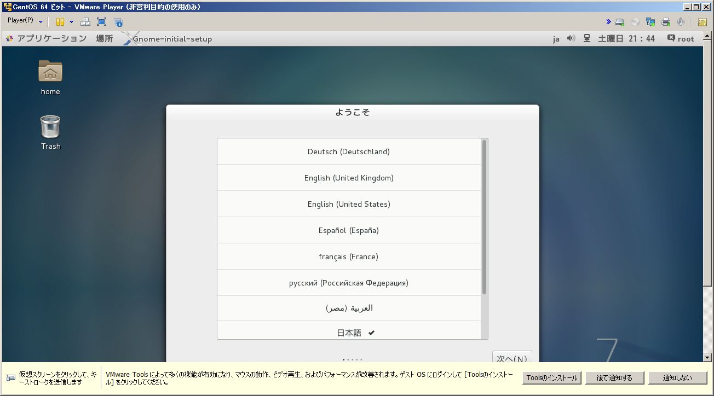Click the printer device icon
This screenshot has width=714, height=396.
[x=666, y=22]
